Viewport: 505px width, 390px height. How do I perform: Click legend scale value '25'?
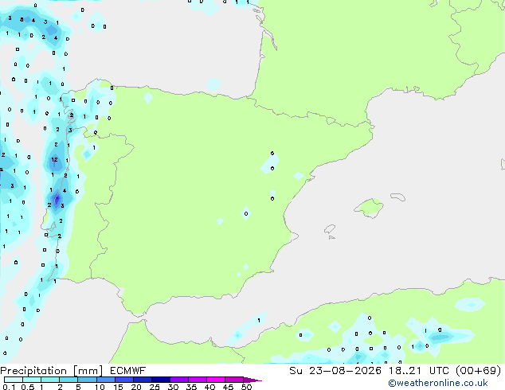pyautogui.click(x=155, y=387)
